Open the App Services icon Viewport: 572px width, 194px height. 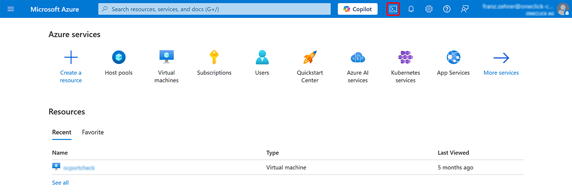pyautogui.click(x=453, y=58)
